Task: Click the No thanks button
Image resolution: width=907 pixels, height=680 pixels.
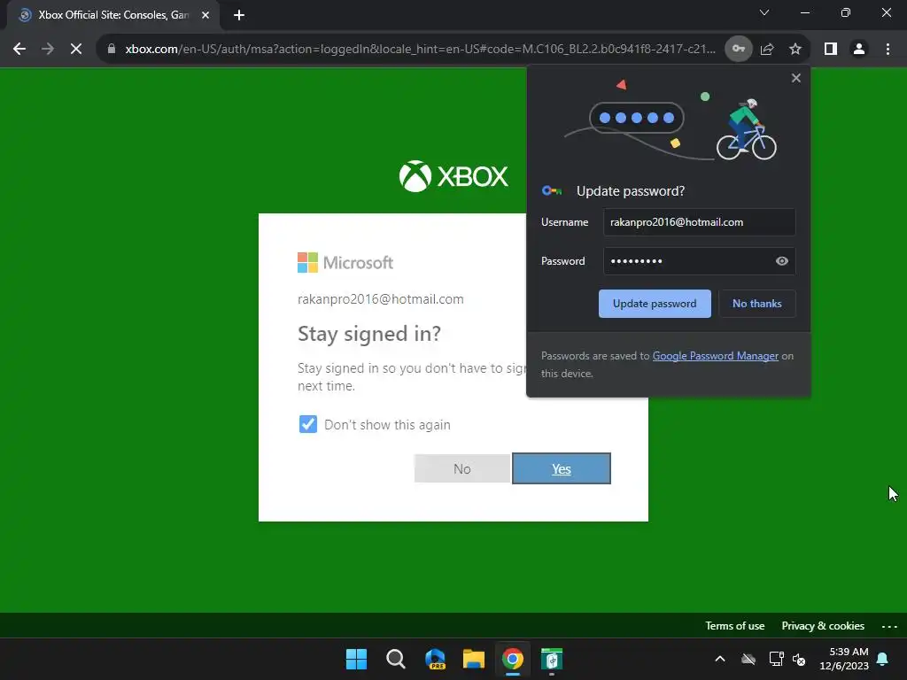Action: pyautogui.click(x=756, y=304)
